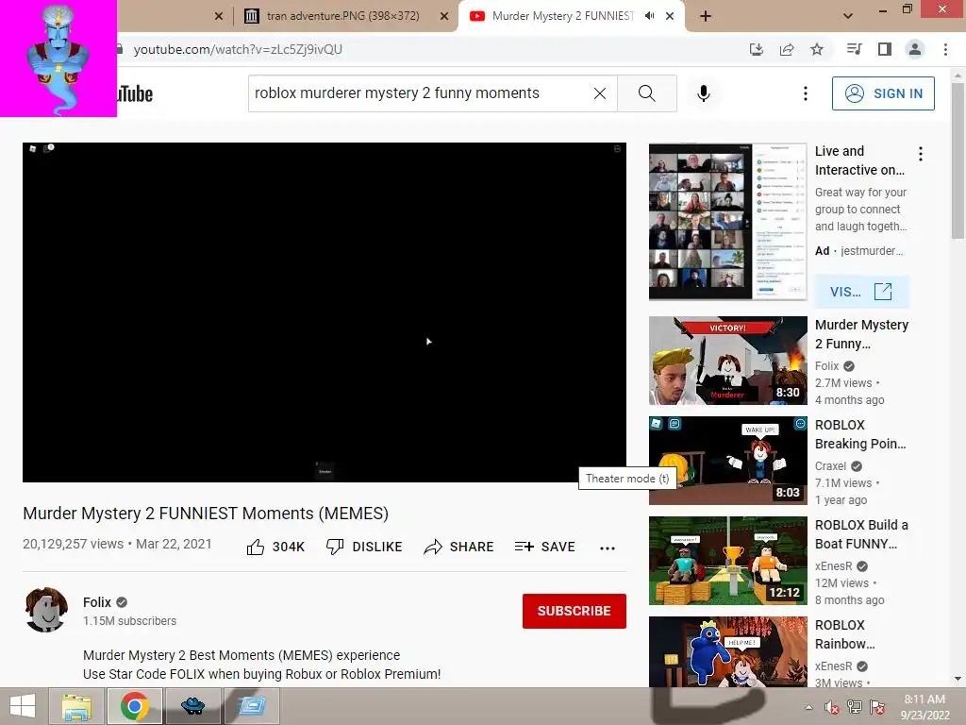
Task: Open the taskbar clock and date
Action: coord(924,707)
